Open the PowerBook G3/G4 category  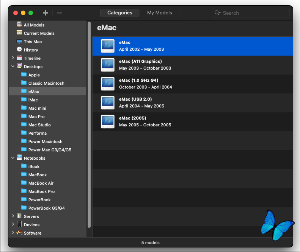pyautogui.click(x=47, y=208)
